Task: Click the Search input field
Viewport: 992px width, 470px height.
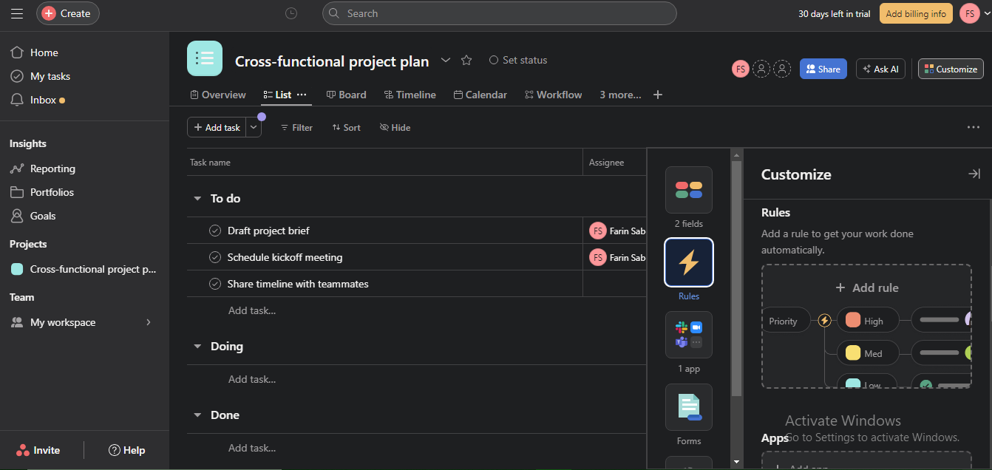Action: (499, 13)
